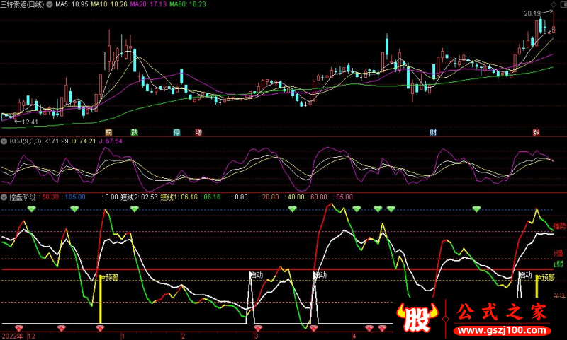This screenshot has height=340, width=567.
Task: Click the cyan 停 event marker
Action: 176,132
